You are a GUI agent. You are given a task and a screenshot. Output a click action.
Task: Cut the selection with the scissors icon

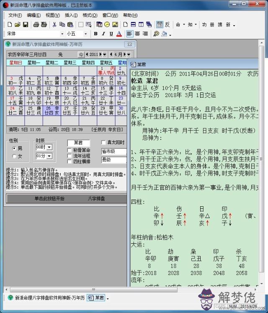click(x=54, y=24)
